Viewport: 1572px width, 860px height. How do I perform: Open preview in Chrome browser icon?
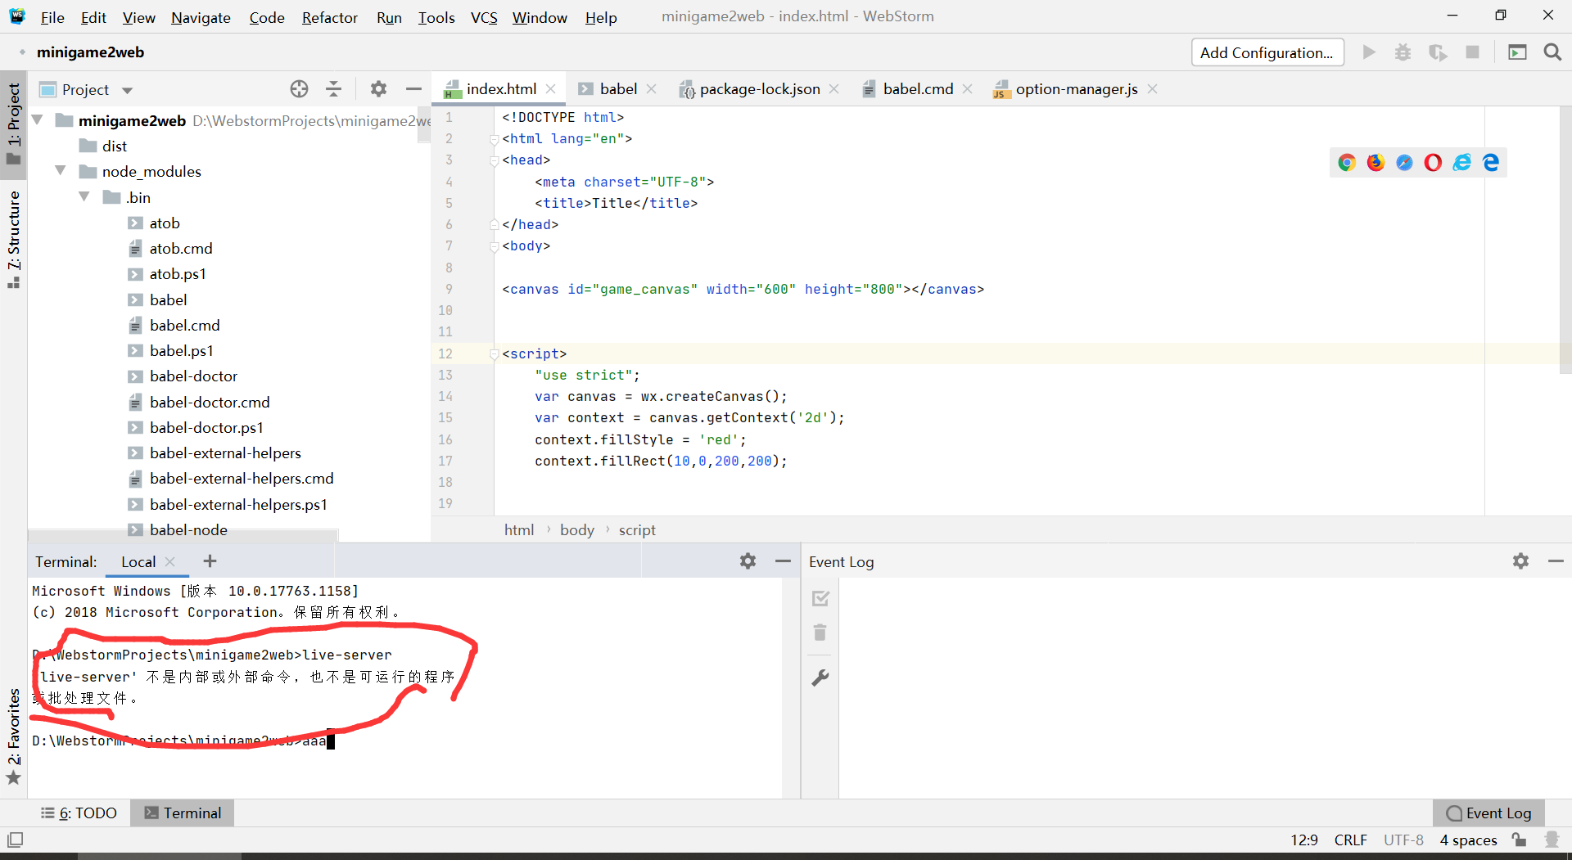(x=1347, y=163)
